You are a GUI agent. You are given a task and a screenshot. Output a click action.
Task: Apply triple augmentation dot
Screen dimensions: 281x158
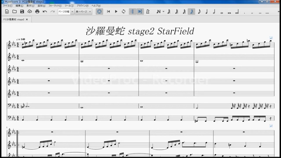[x=260, y=13]
